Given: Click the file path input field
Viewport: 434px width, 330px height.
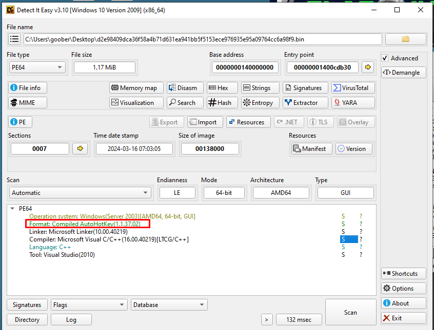Looking at the screenshot, I should [203, 39].
